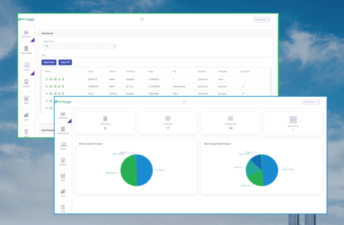Click the date 2020-06-10

click(x=203, y=79)
